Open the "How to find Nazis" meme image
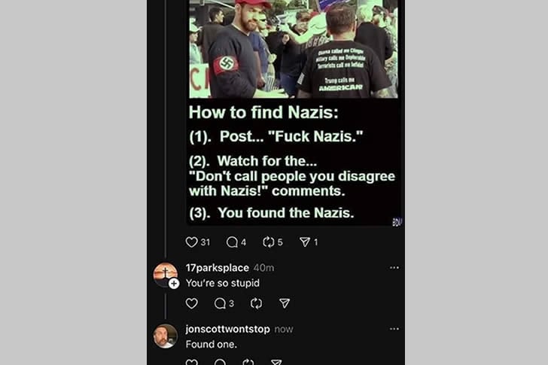Viewport: 548px width, 365px height. pyautogui.click(x=294, y=113)
